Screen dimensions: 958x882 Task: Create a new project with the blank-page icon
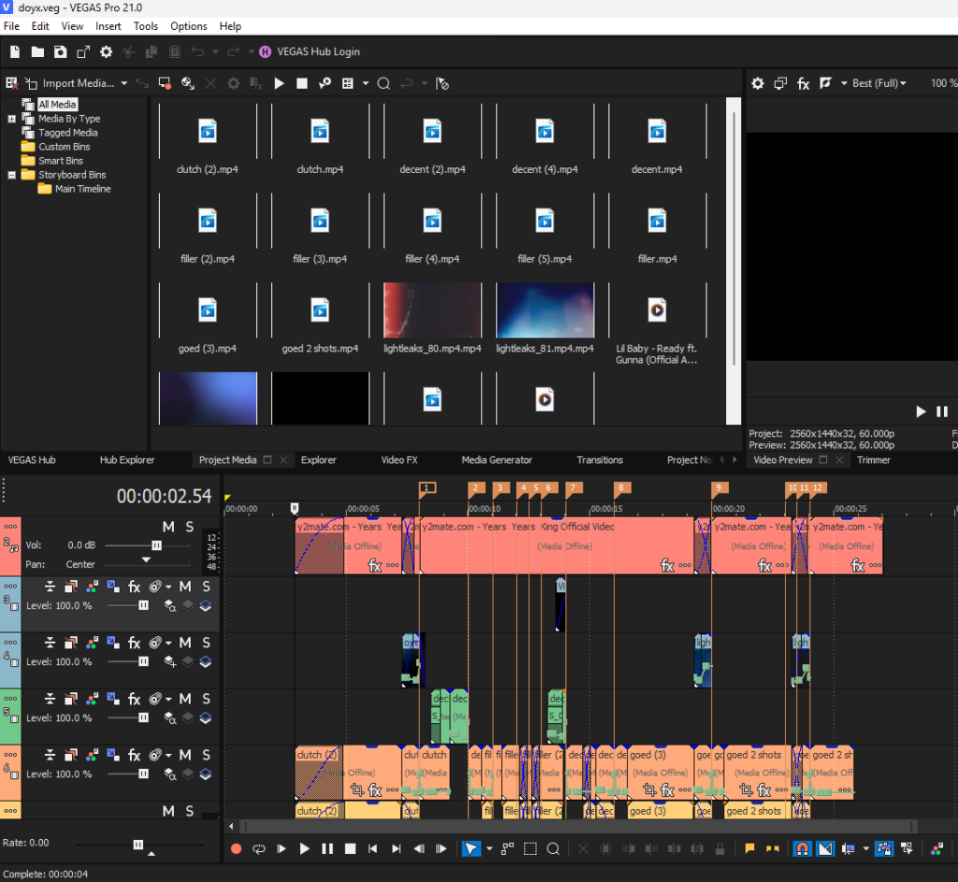(15, 52)
